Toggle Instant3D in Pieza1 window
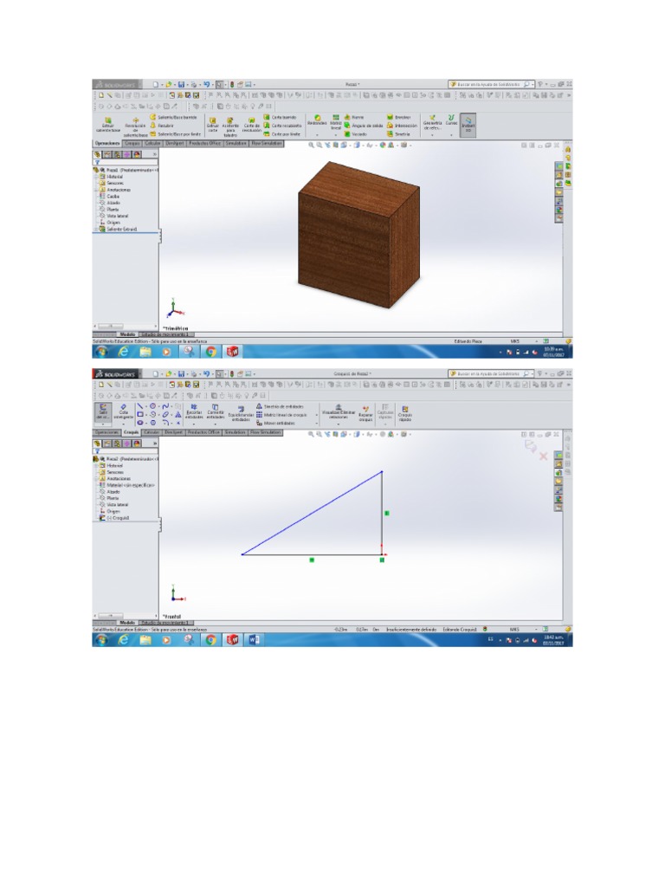Screen dimensions: 665x887 (x=468, y=125)
